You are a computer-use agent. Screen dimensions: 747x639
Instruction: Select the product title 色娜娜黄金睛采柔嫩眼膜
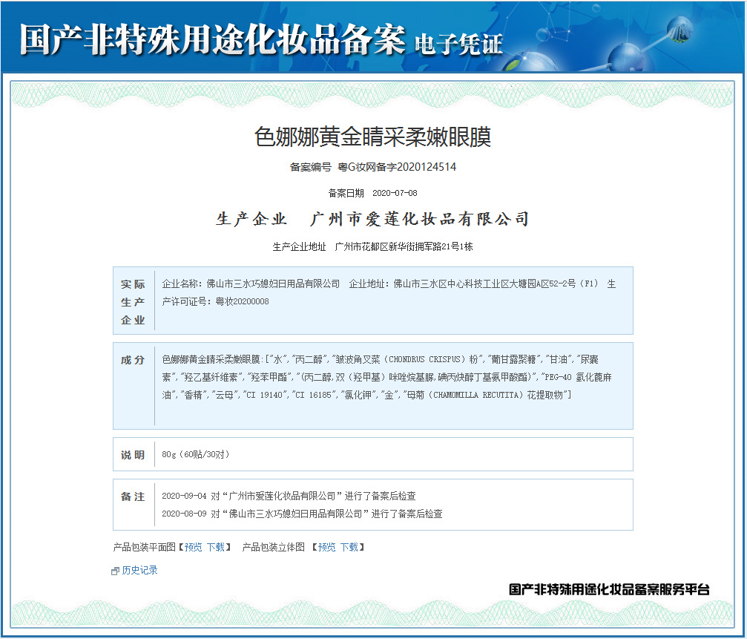(x=372, y=137)
